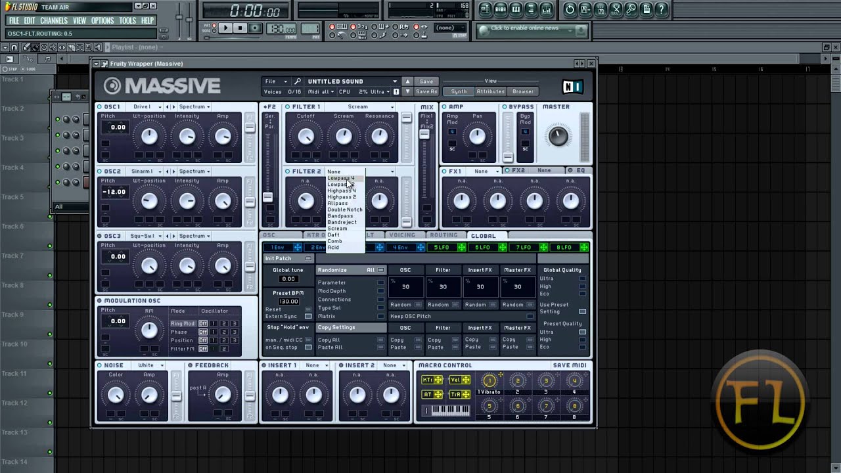The width and height of the screenshot is (841, 473).
Task: Select Double Notch in filter type list
Action: tap(345, 210)
